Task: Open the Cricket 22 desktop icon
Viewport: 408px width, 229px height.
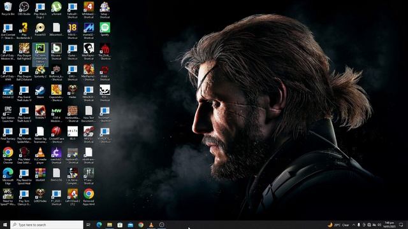Action: tap(8, 92)
